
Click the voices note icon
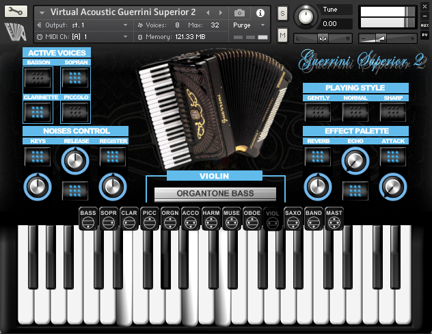(x=140, y=25)
